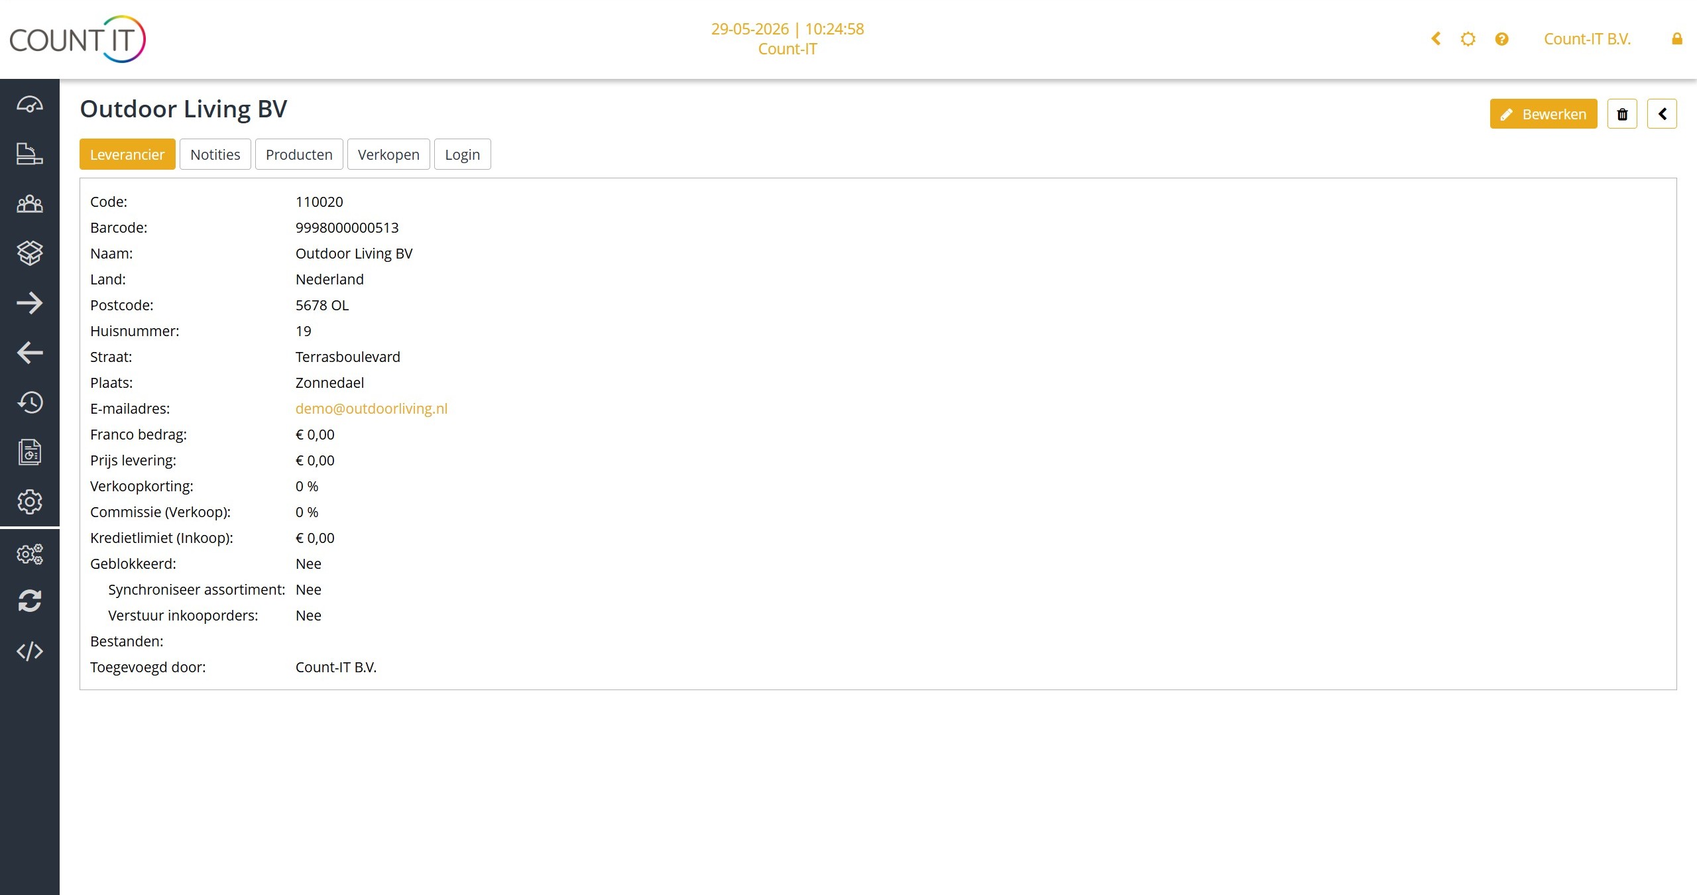Switch to the Notities tab
This screenshot has width=1697, height=895.
point(215,154)
